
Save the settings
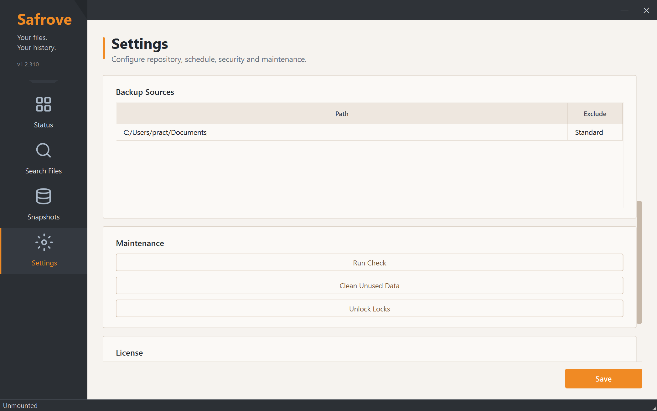[603, 379]
